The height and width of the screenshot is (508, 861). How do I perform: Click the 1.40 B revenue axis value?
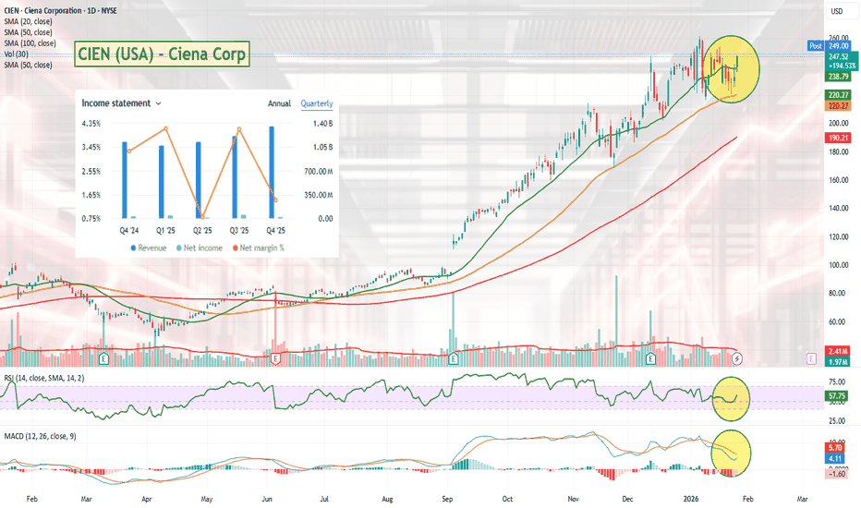[323, 124]
